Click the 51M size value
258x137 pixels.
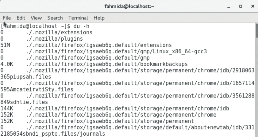tap(5, 45)
